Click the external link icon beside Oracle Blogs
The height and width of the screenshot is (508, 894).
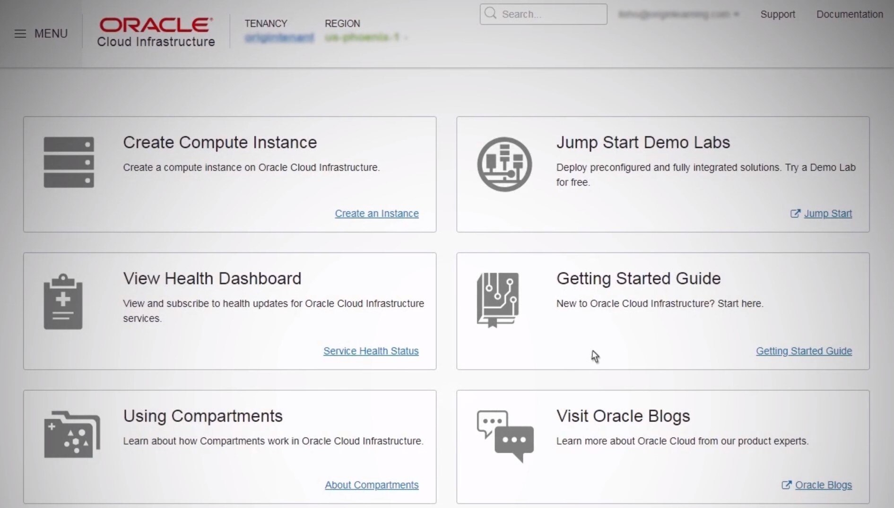(x=786, y=485)
